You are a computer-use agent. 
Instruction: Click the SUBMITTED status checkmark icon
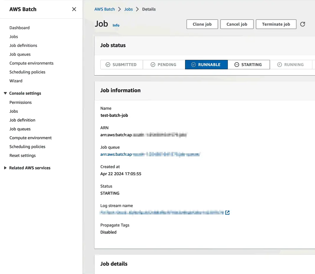[x=108, y=65]
